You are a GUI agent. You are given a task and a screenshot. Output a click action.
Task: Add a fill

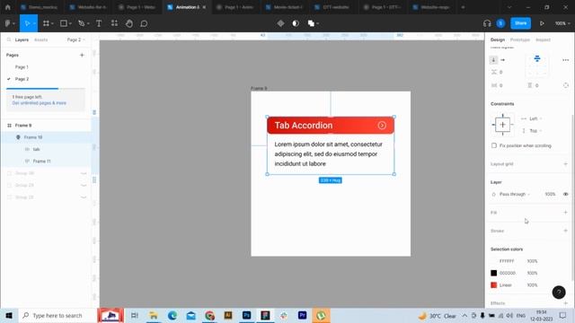click(565, 212)
